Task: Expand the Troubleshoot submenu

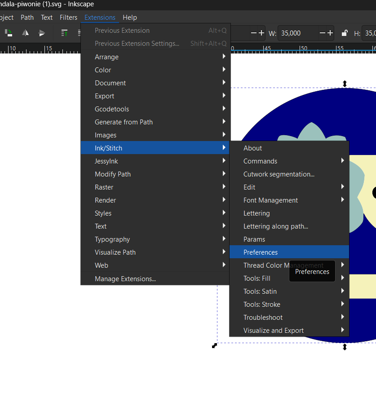Action: click(x=289, y=318)
